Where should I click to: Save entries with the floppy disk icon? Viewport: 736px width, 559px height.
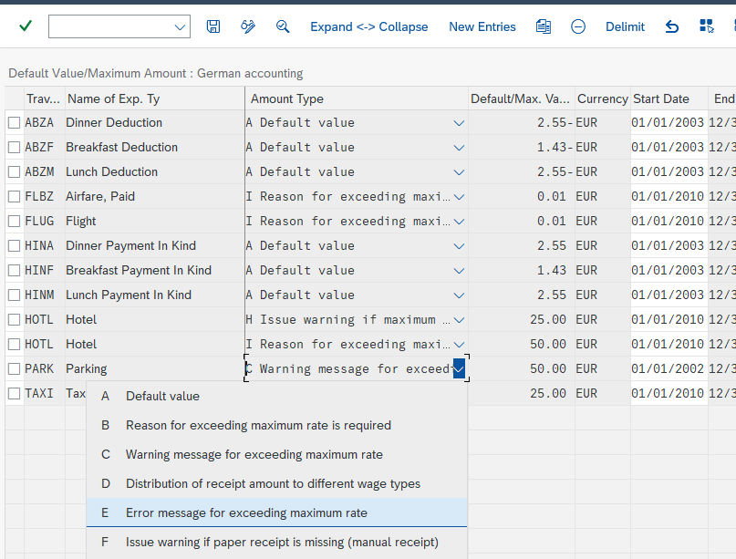click(x=213, y=26)
